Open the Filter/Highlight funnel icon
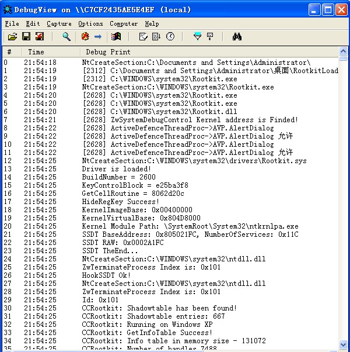The width and height of the screenshot is (350, 352). [197, 36]
